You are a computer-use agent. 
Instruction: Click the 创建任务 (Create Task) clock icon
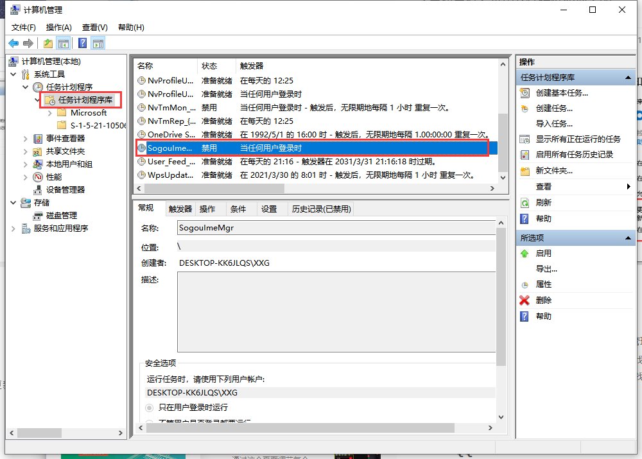pos(525,107)
